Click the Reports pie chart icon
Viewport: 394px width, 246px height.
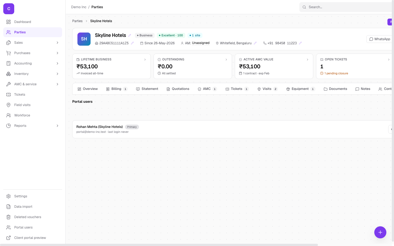[8, 126]
